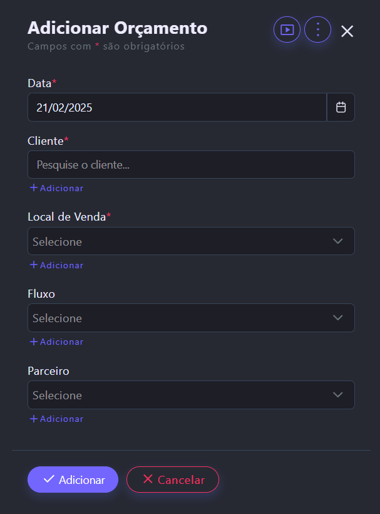Click the X icon on Cancelar button
This screenshot has width=380, height=514.
[148, 480]
